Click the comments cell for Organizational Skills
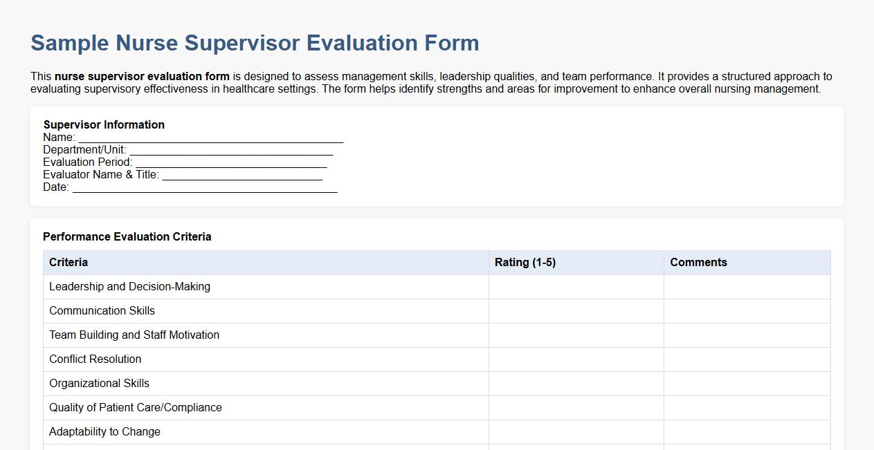The width and height of the screenshot is (874, 450). point(747,383)
